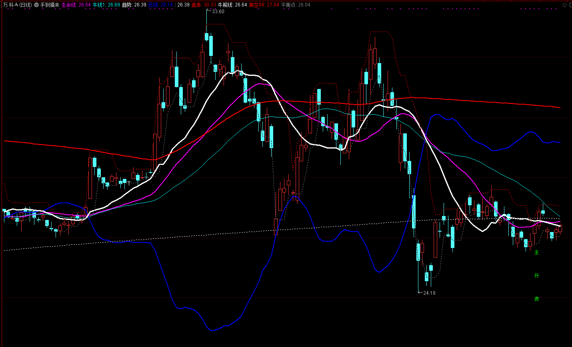Click the blue 反线 29.16 legend value
The height and width of the screenshot is (347, 572).
click(161, 5)
